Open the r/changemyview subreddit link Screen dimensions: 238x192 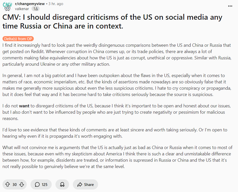(30, 4)
